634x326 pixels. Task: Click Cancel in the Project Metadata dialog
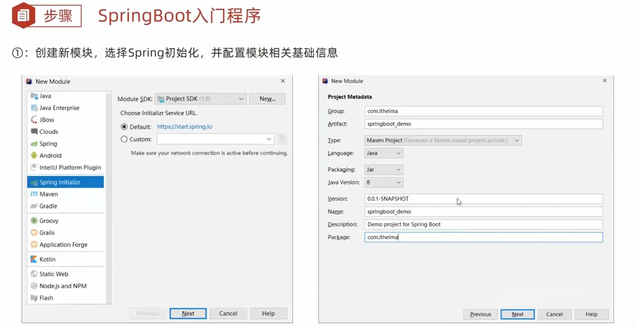[x=554, y=315]
